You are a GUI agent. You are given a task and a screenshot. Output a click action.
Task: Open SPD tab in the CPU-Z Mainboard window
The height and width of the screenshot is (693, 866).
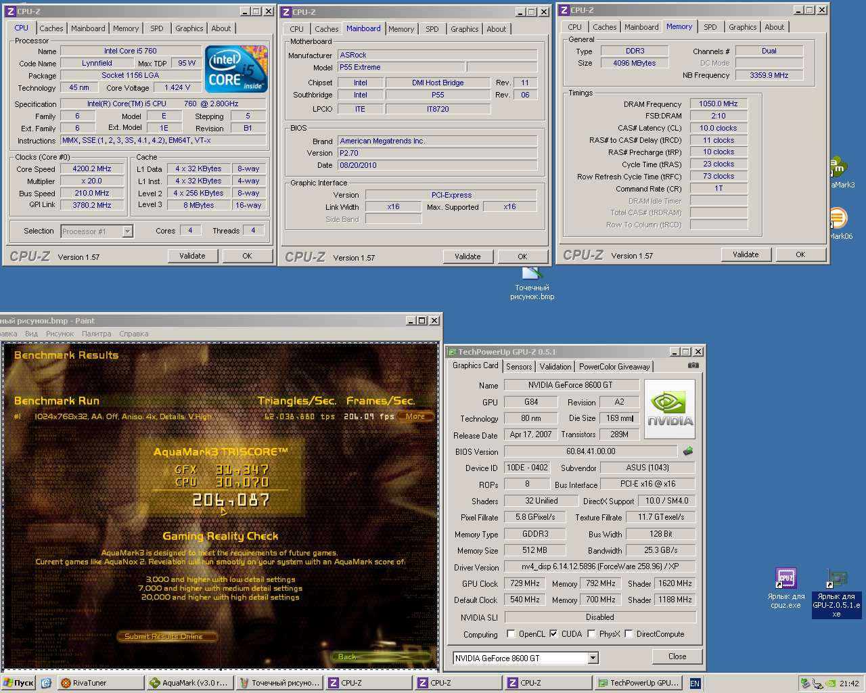[432, 29]
